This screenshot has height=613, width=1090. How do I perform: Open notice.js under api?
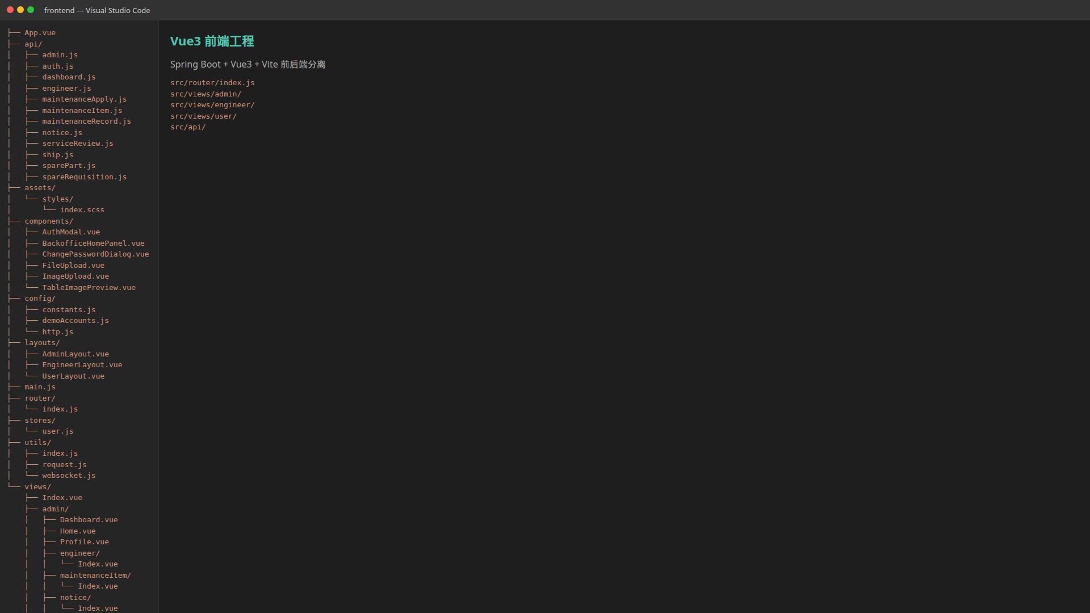pyautogui.click(x=62, y=133)
